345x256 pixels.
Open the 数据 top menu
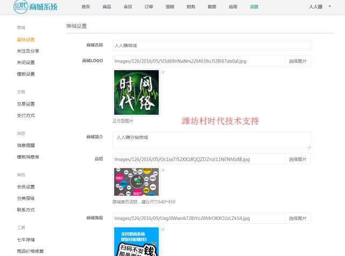(x=212, y=7)
